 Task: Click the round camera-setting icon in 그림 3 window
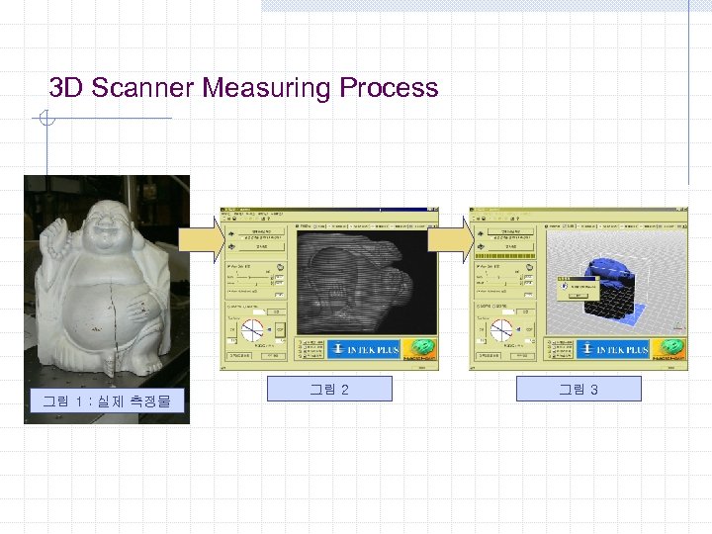point(529,267)
